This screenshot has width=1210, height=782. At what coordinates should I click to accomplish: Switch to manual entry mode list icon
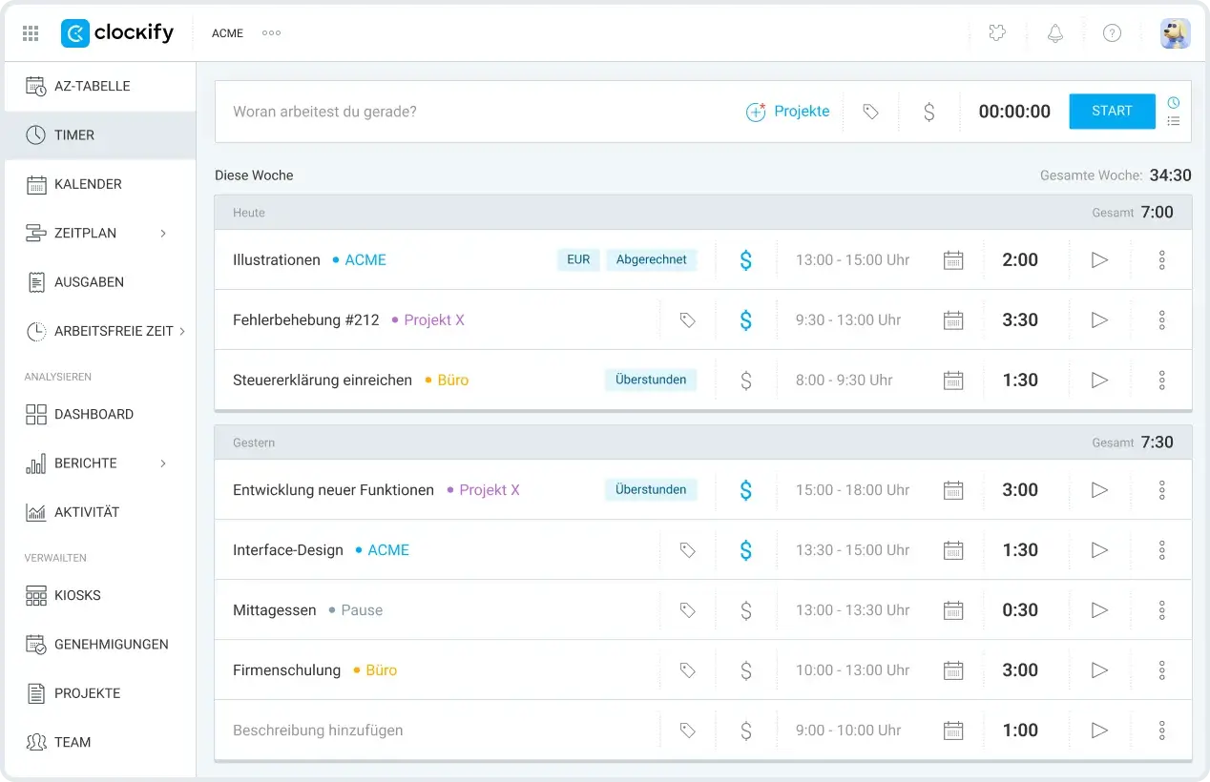click(1174, 121)
